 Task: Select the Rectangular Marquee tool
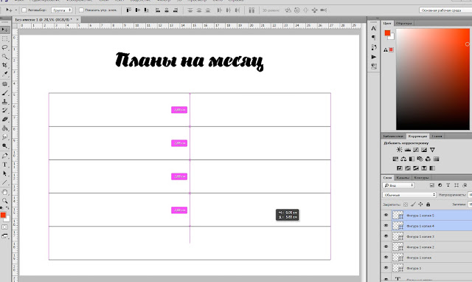[5, 39]
